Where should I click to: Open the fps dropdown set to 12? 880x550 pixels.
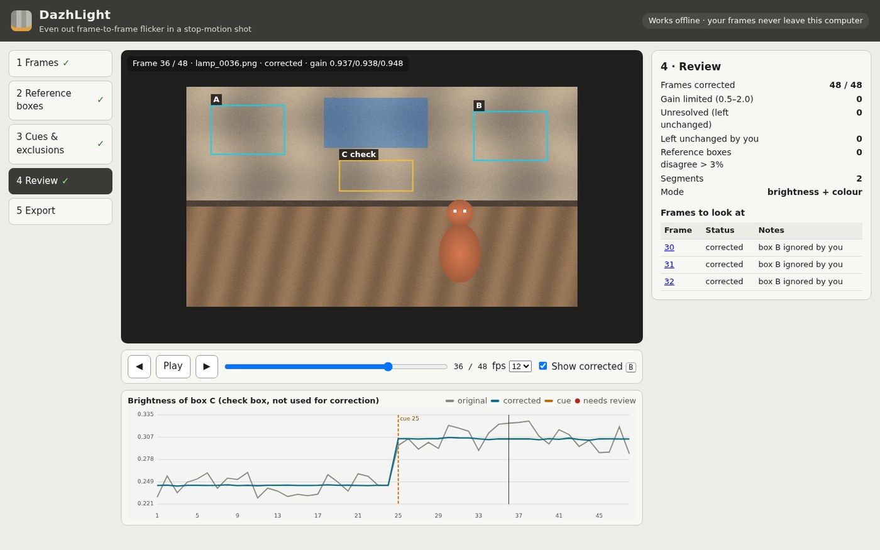tap(520, 366)
